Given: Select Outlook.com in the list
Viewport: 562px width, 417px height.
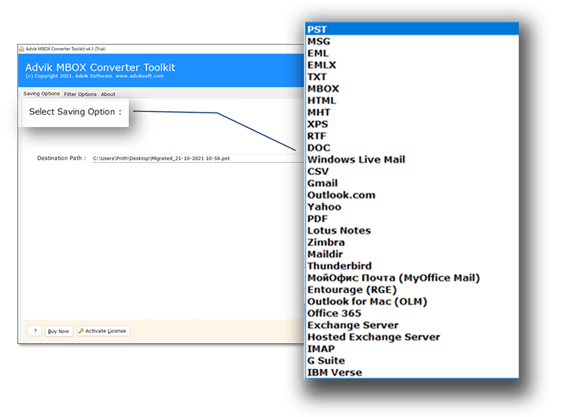Looking at the screenshot, I should [412, 195].
